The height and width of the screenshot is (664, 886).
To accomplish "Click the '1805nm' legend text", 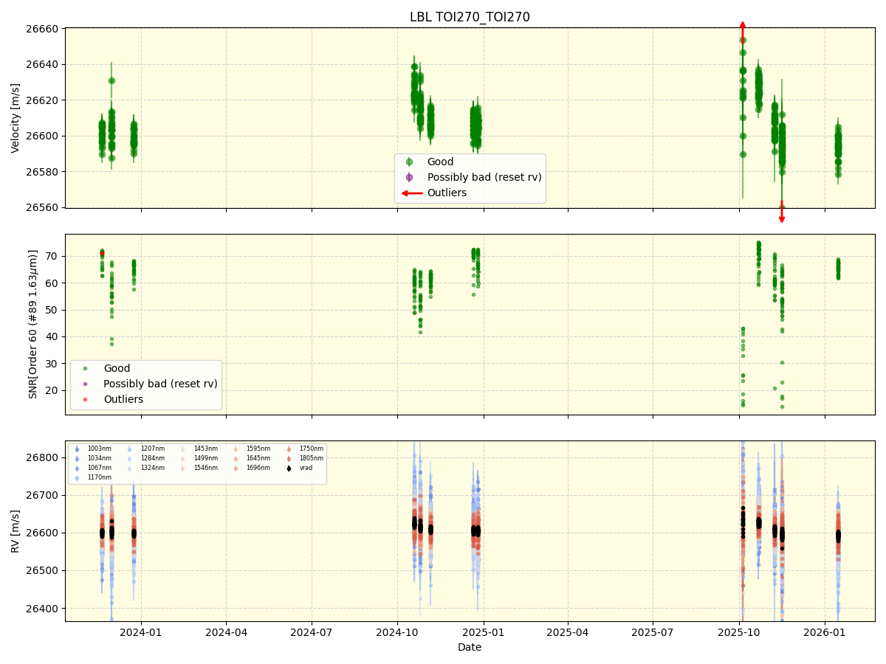I will [311, 458].
